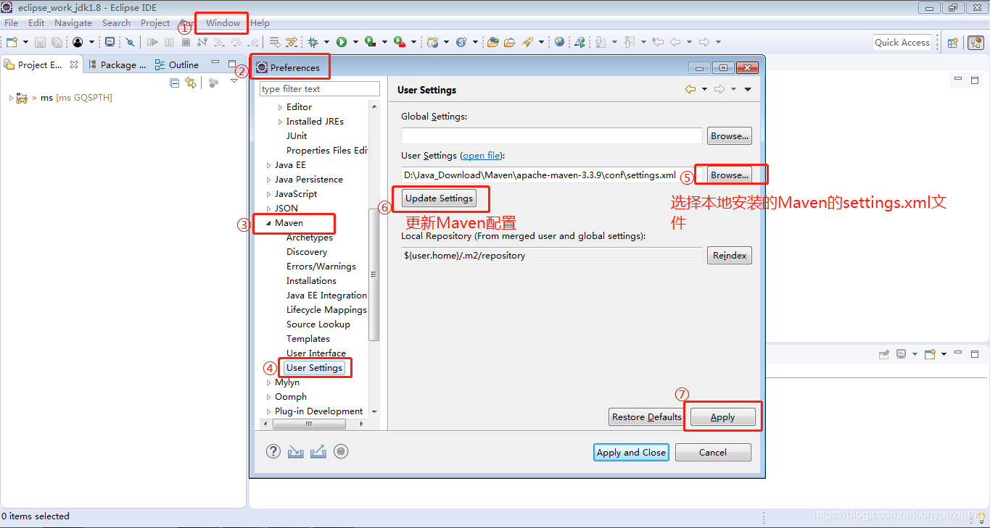Open the Window menu

[x=223, y=23]
